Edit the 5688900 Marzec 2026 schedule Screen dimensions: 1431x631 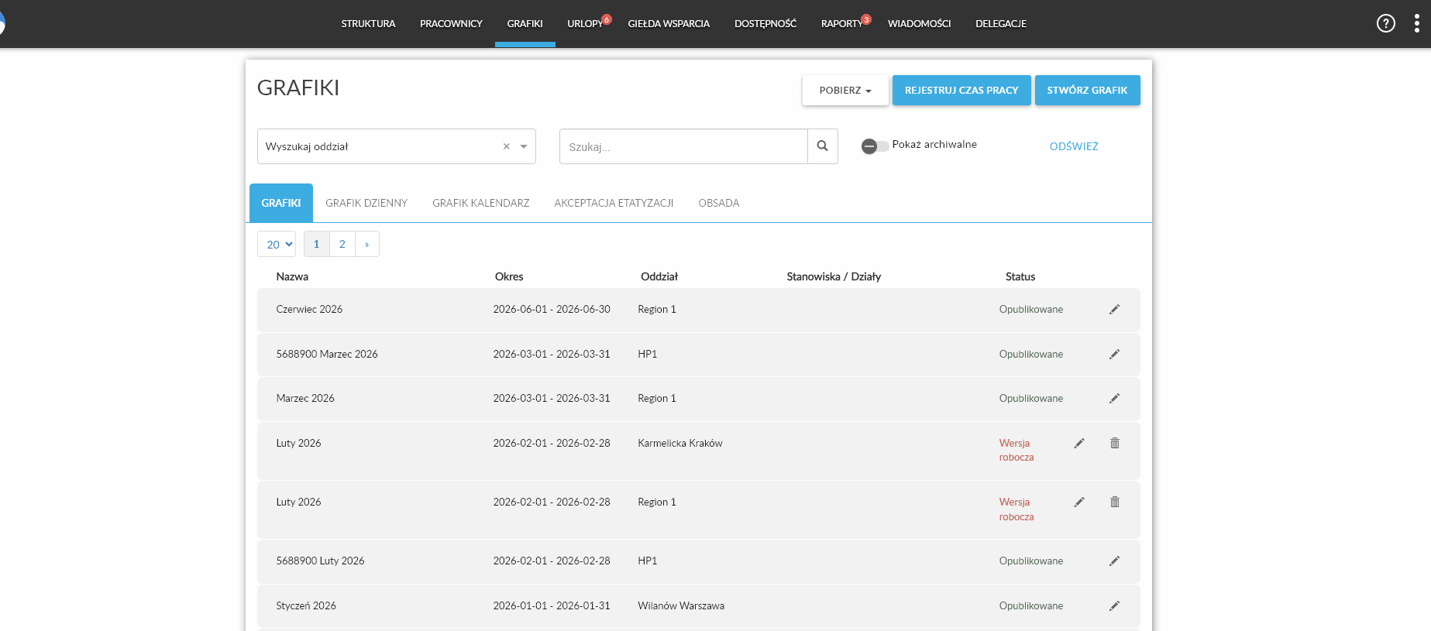coord(1114,355)
